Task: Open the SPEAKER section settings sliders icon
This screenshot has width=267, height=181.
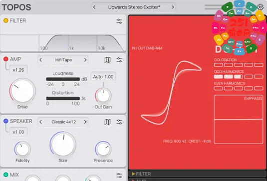Action: point(119,122)
